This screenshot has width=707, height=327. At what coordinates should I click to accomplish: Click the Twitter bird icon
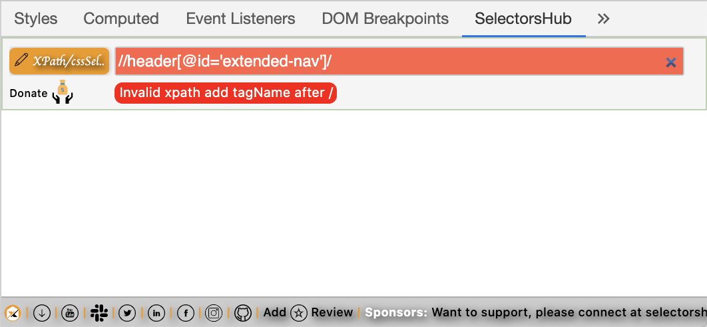pos(127,313)
